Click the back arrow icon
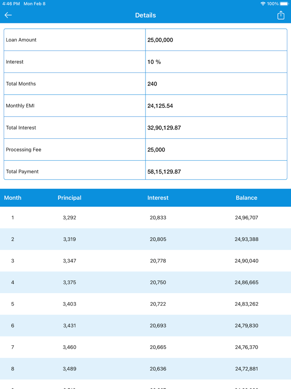 coord(8,15)
